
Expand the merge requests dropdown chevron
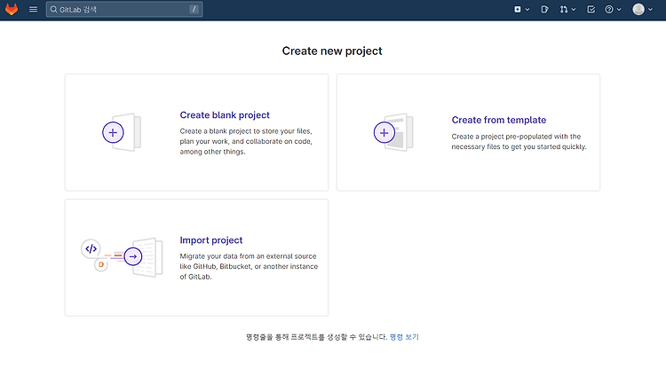click(574, 10)
